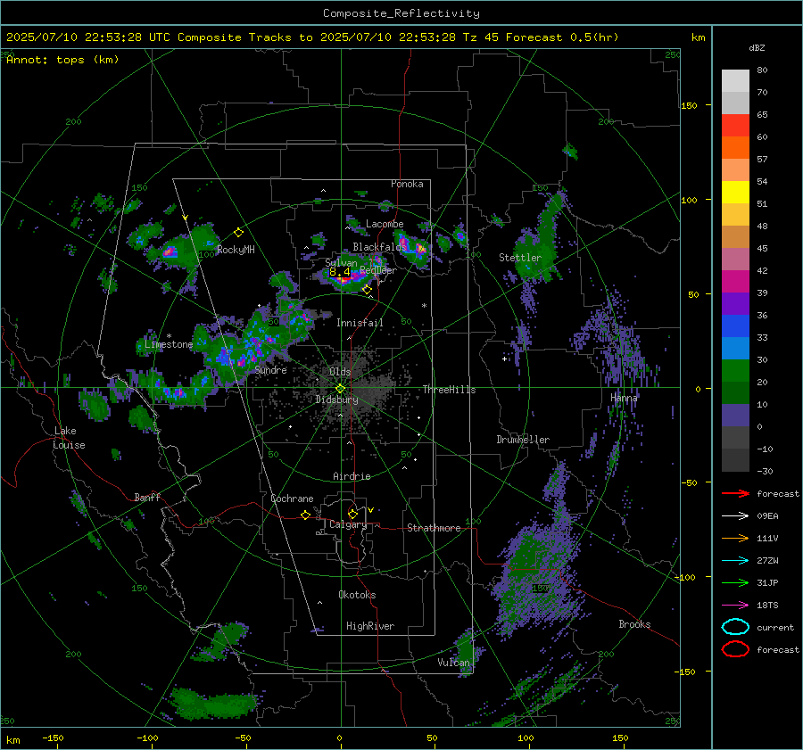This screenshot has width=803, height=750.
Task: Click the RockyMH label
Action: coord(236,250)
